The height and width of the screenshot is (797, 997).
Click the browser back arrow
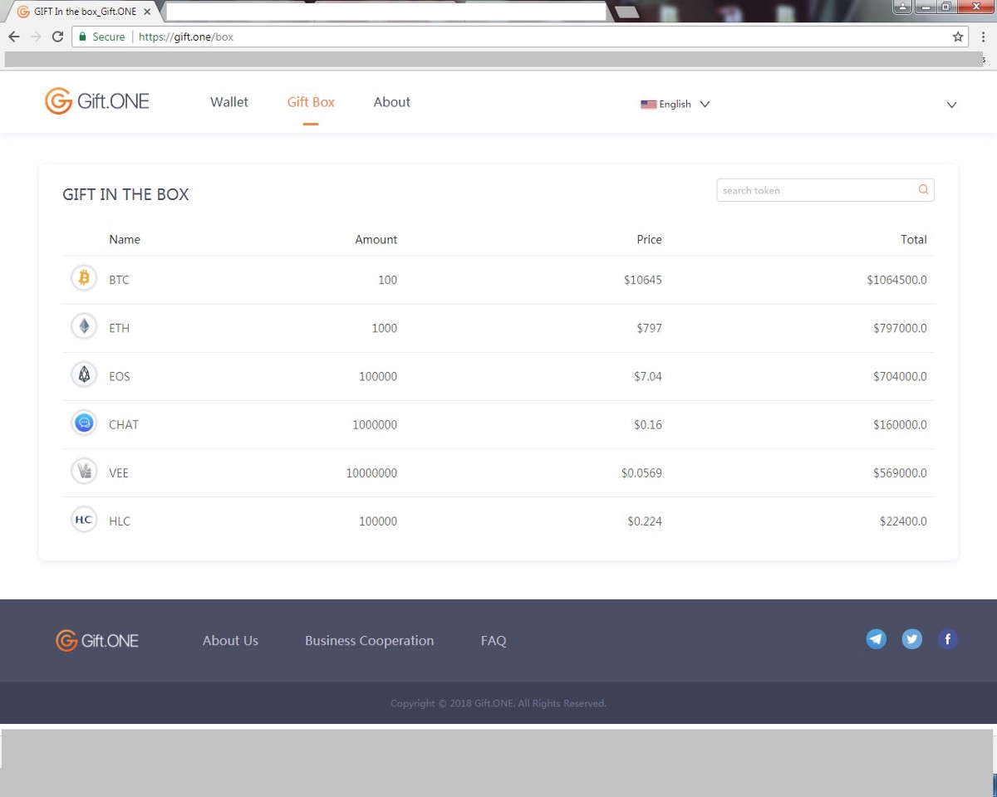[x=13, y=37]
